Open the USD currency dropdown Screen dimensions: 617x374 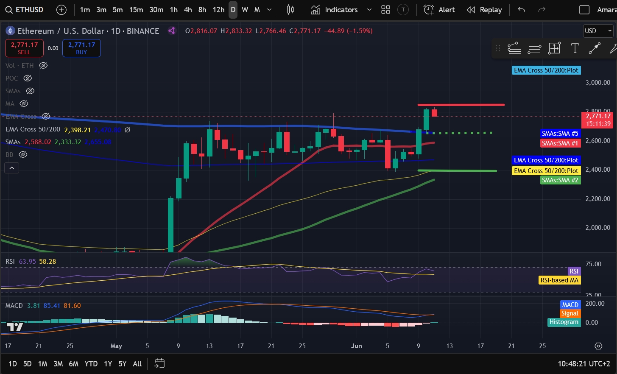tap(598, 31)
